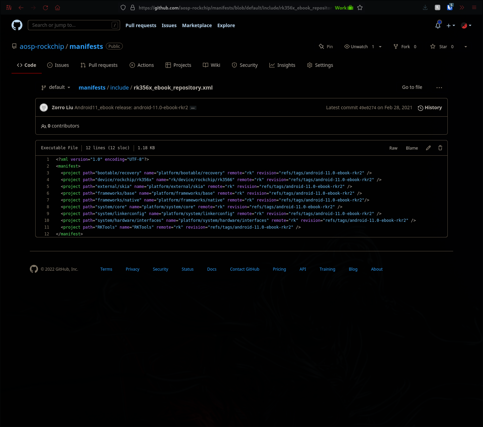The image size is (483, 427).
Task: Click Issues in top navigation
Action: pyautogui.click(x=169, y=25)
